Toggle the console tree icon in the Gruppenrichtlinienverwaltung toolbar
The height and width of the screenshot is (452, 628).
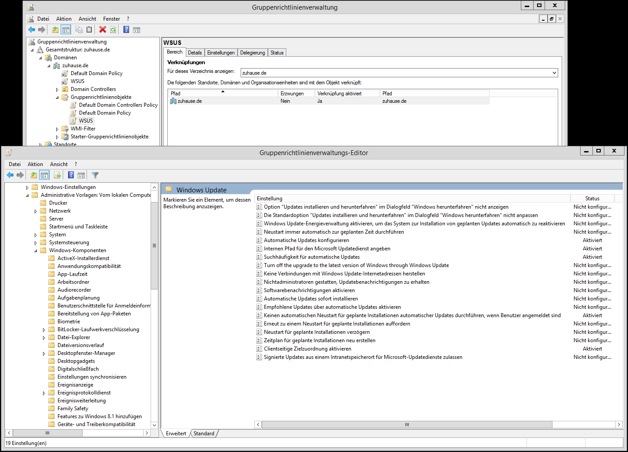coord(66,29)
